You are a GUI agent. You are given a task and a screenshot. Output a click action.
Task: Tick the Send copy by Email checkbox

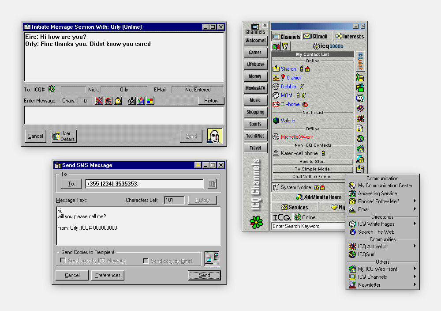(x=146, y=261)
